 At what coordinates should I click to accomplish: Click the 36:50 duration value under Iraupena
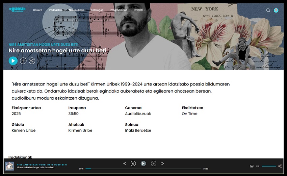click(73, 114)
